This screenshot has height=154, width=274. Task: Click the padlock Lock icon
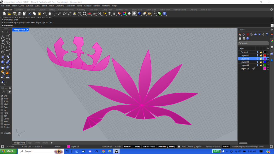coord(115,14)
